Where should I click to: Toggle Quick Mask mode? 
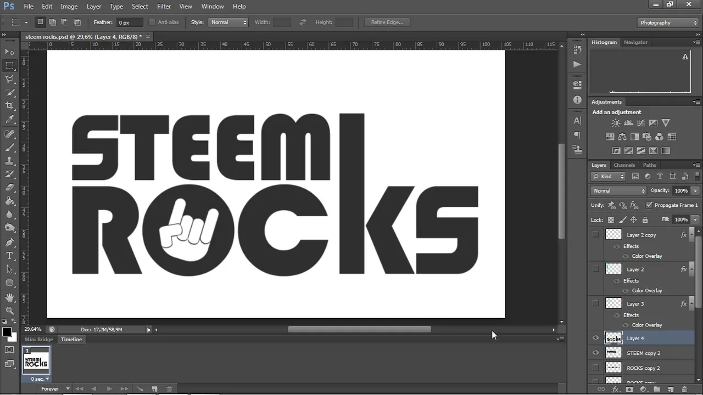coord(9,349)
